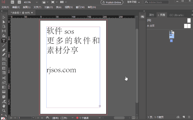Select the vertical grid tool
This screenshot has width=193, height=120.
pos(4,73)
